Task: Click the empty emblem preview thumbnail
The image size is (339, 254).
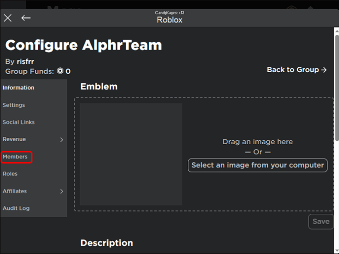Action: coord(131,154)
